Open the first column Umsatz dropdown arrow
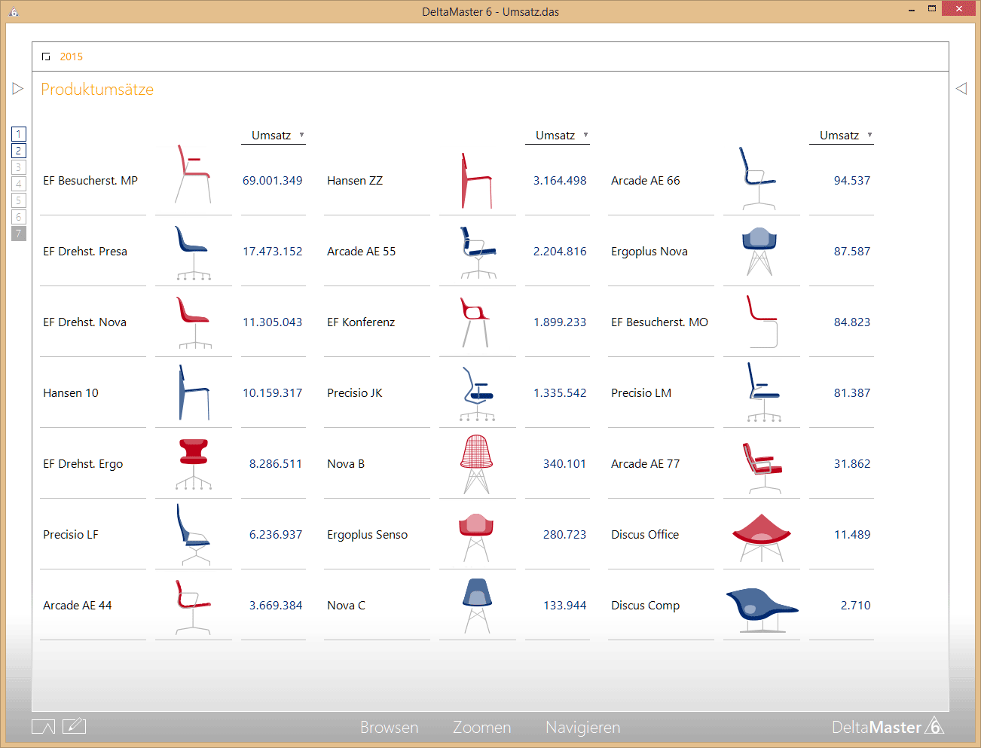 302,136
